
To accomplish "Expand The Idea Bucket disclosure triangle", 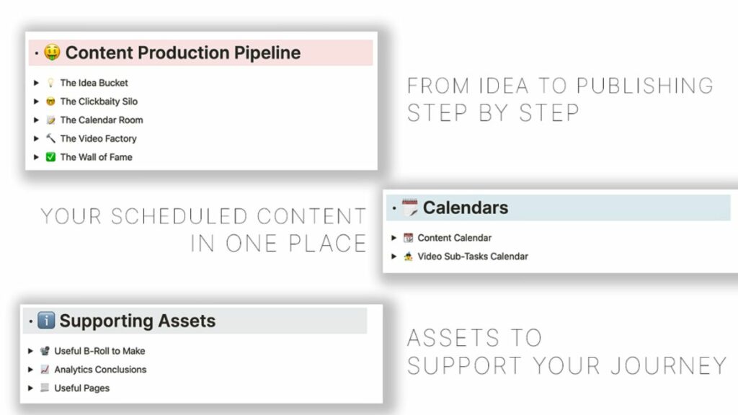I will (x=37, y=83).
